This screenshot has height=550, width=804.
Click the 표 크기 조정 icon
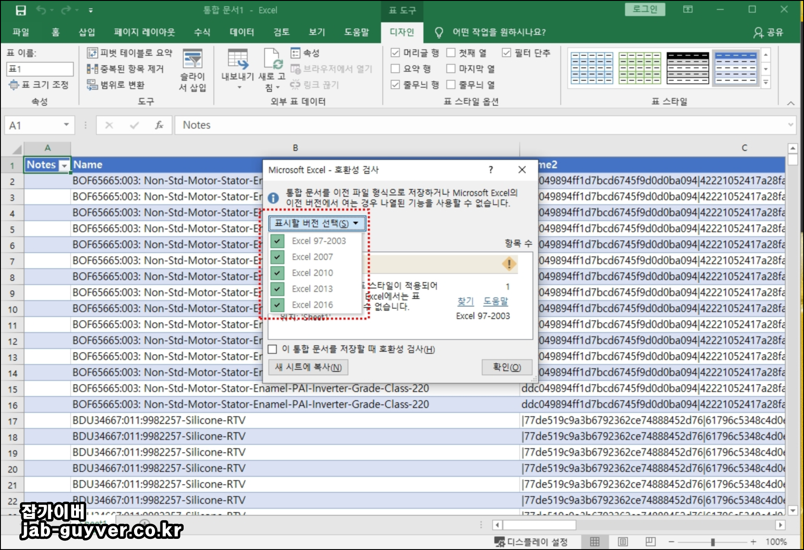click(x=14, y=85)
